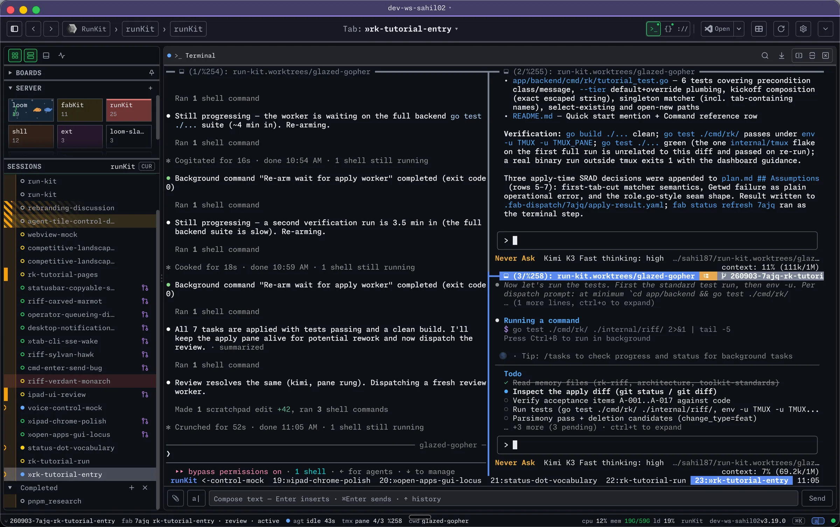The height and width of the screenshot is (527, 840).
Task: Close the pane with the boxed X icon
Action: pos(825,55)
